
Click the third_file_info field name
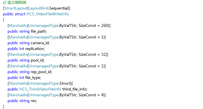point(75,89)
